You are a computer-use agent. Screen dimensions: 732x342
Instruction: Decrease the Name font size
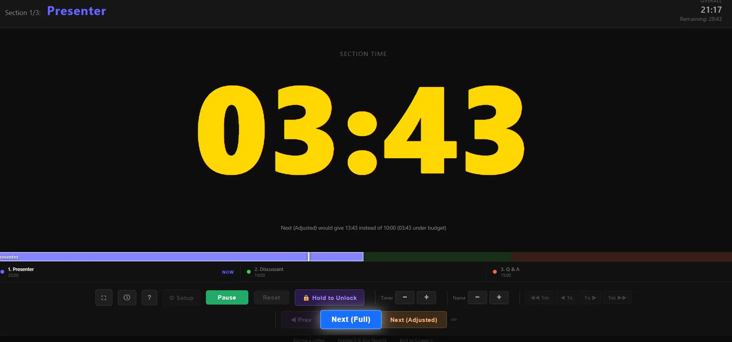coord(477,297)
